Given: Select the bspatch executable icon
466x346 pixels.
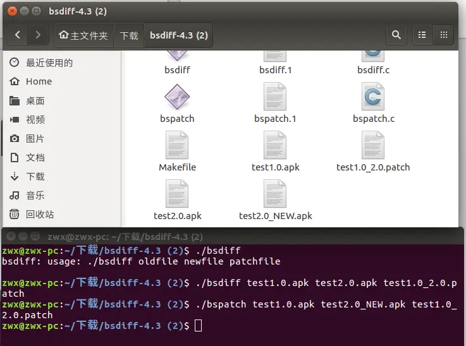Looking at the screenshot, I should click(x=177, y=97).
